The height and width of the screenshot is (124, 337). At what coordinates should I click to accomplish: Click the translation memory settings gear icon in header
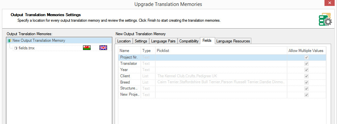coord(325,19)
